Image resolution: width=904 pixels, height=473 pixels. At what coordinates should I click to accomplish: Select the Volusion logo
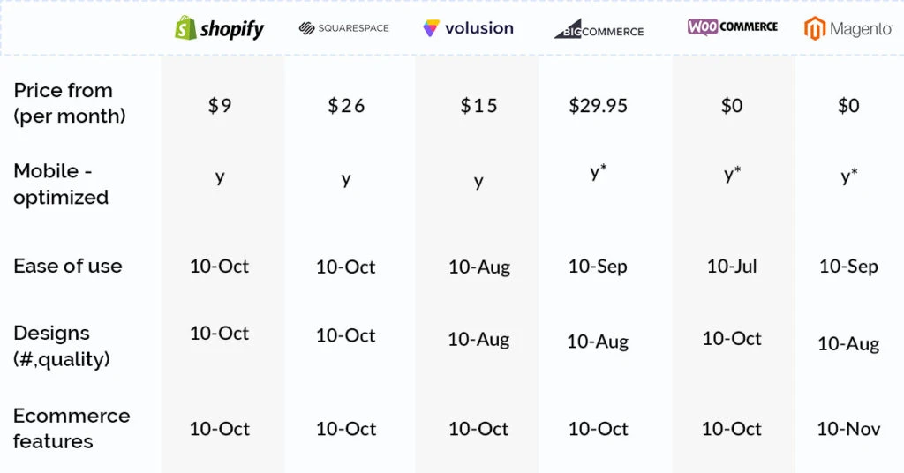click(468, 27)
